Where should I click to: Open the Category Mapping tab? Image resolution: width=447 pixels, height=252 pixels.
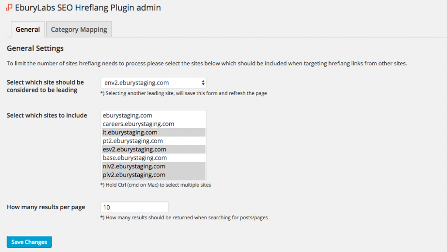tap(79, 29)
